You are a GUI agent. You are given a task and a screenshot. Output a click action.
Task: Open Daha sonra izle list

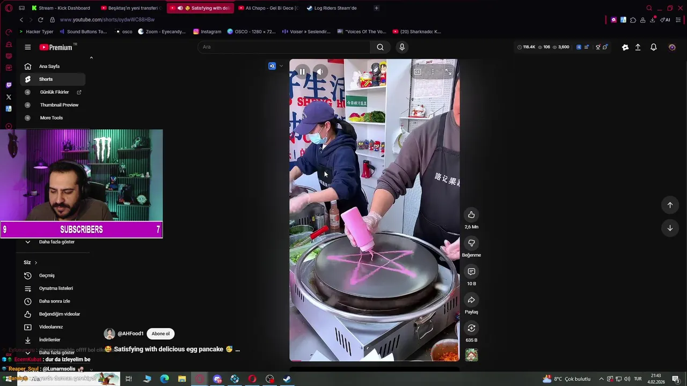[53, 301]
